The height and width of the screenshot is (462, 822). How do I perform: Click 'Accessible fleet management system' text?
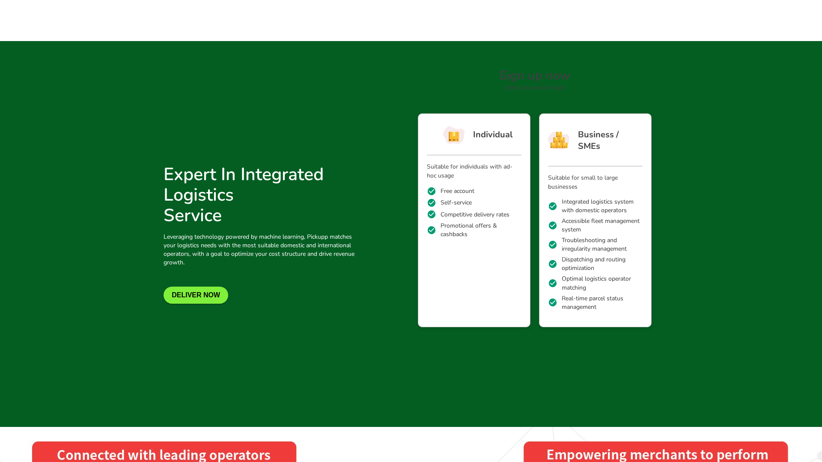601,225
